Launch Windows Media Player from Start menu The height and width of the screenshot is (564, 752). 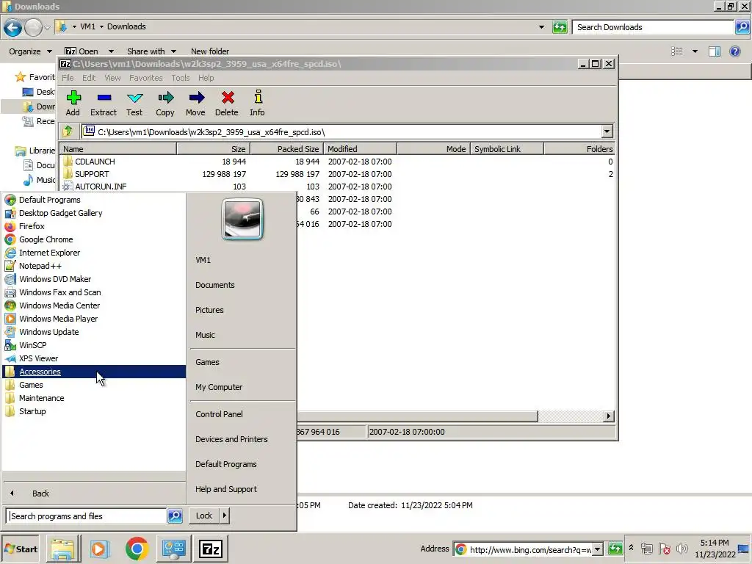pyautogui.click(x=59, y=319)
